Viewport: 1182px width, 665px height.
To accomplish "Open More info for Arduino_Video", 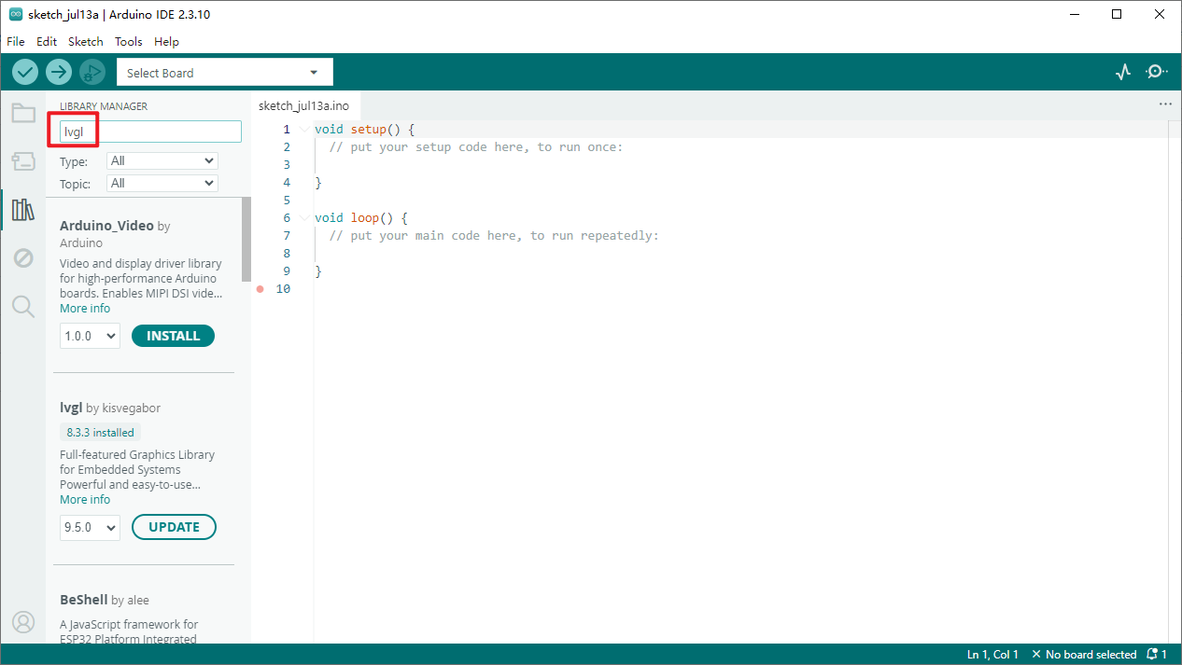I will [85, 309].
